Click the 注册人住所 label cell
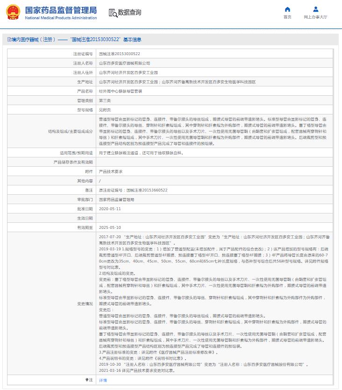Viewport: 342px width, 390px height. 51,72
